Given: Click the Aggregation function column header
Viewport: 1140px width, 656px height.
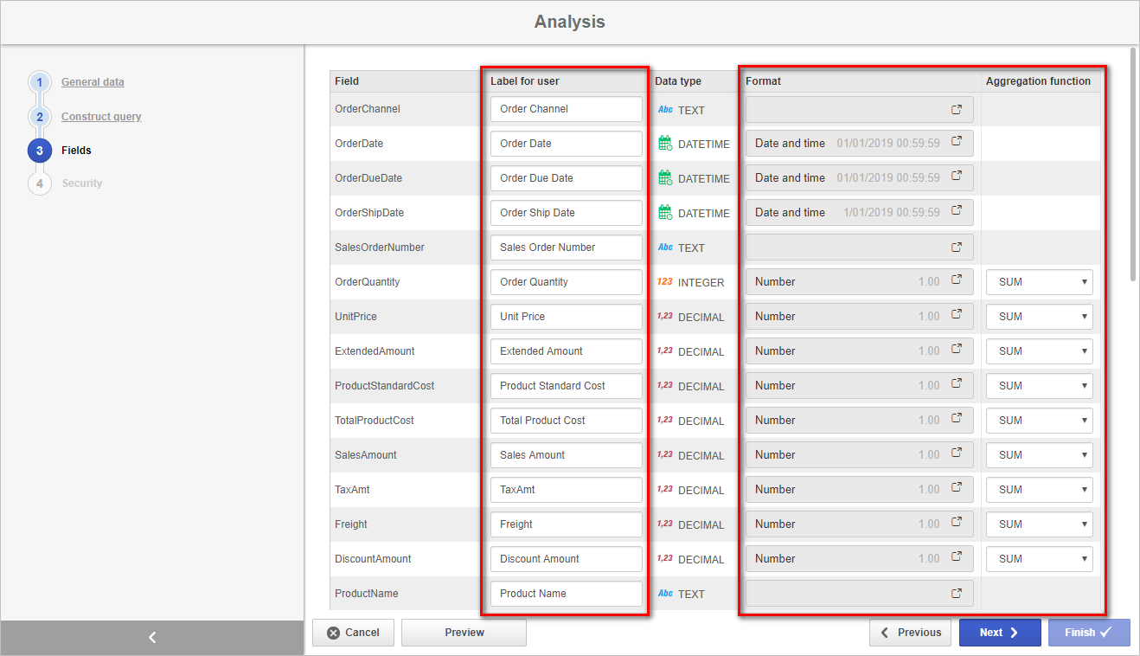Looking at the screenshot, I should [x=1038, y=81].
